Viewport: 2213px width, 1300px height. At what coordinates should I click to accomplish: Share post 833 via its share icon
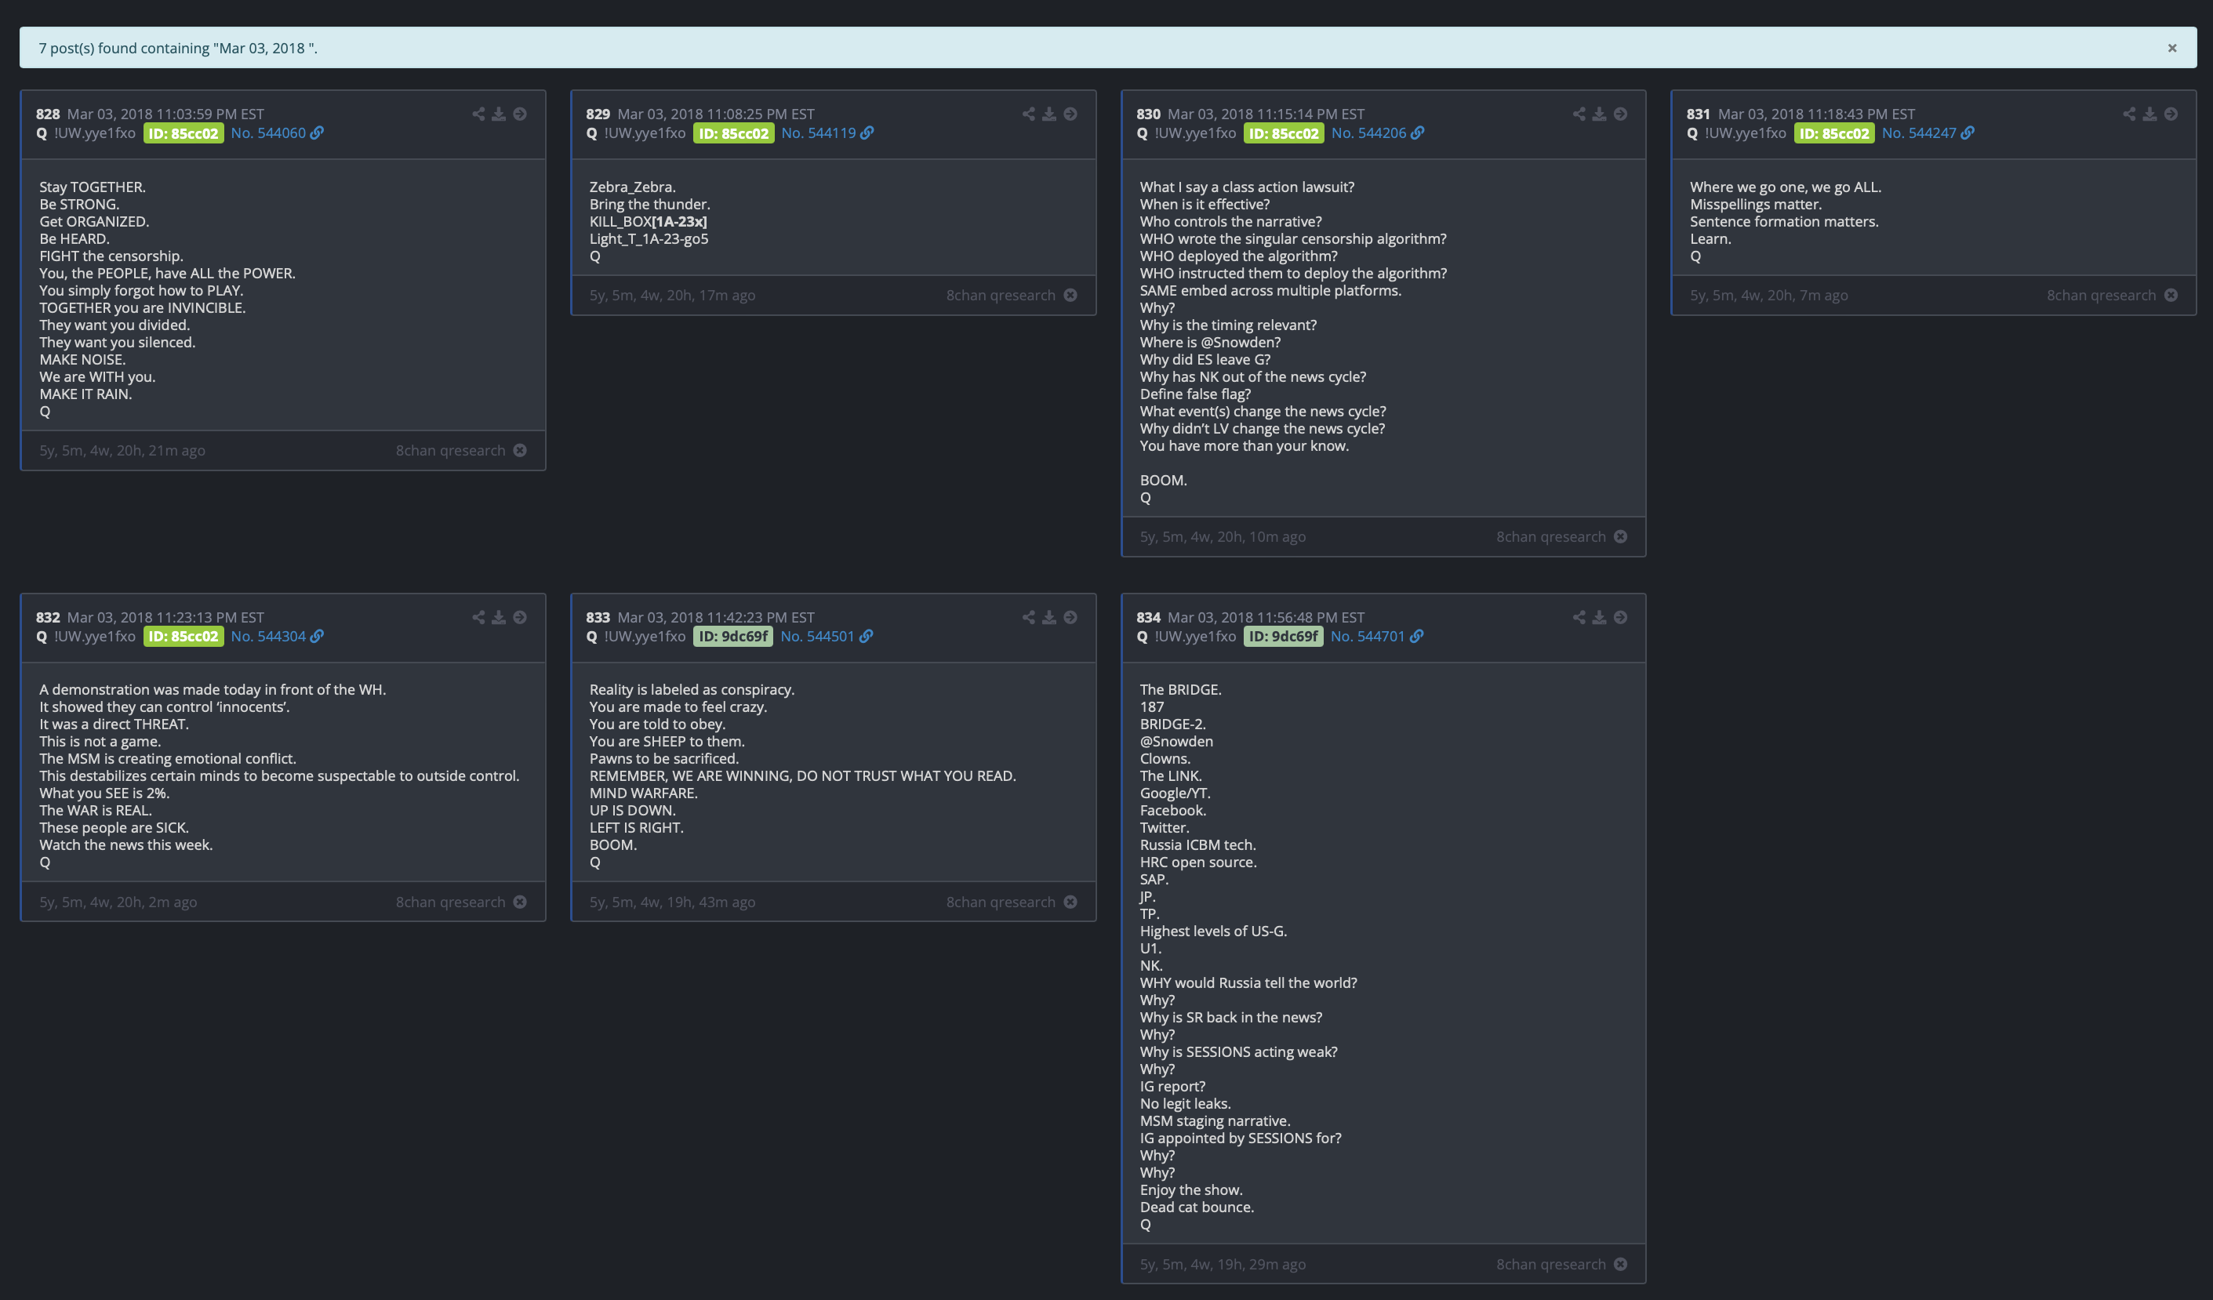pos(1028,617)
